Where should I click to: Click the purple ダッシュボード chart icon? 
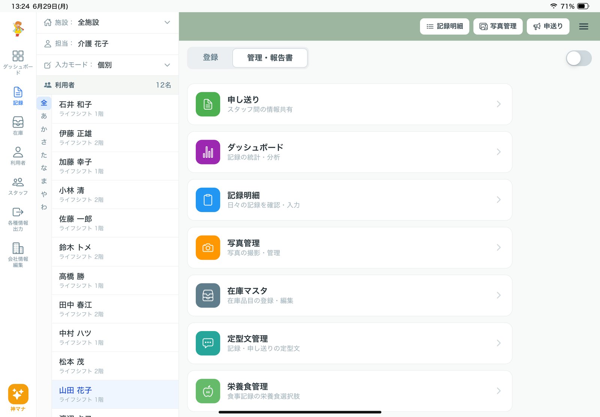[x=208, y=152]
